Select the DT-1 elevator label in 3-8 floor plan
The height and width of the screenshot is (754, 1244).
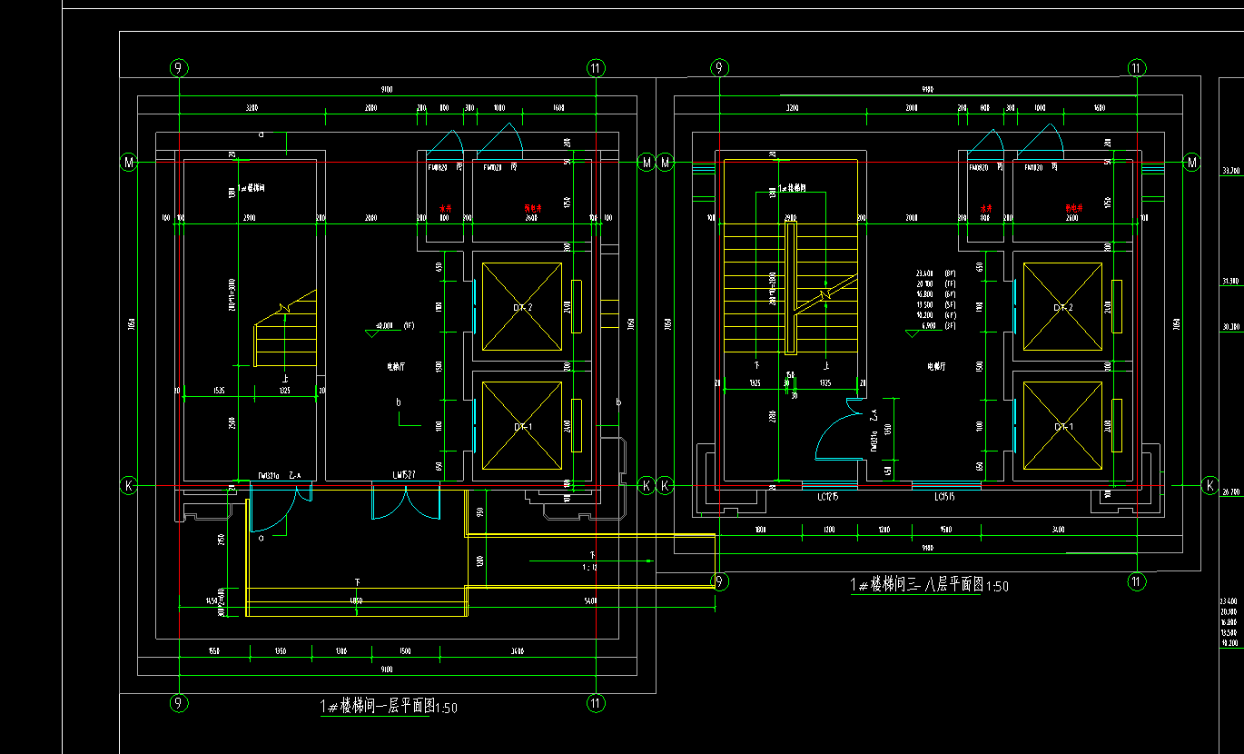1063,426
